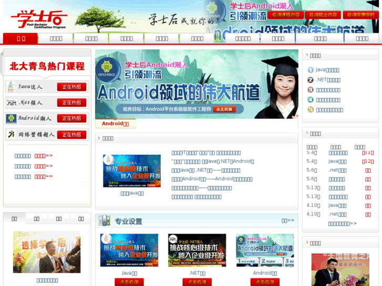Open the Java link in the 5.4 table row
Screen dimensions: 382x286
click(337, 162)
